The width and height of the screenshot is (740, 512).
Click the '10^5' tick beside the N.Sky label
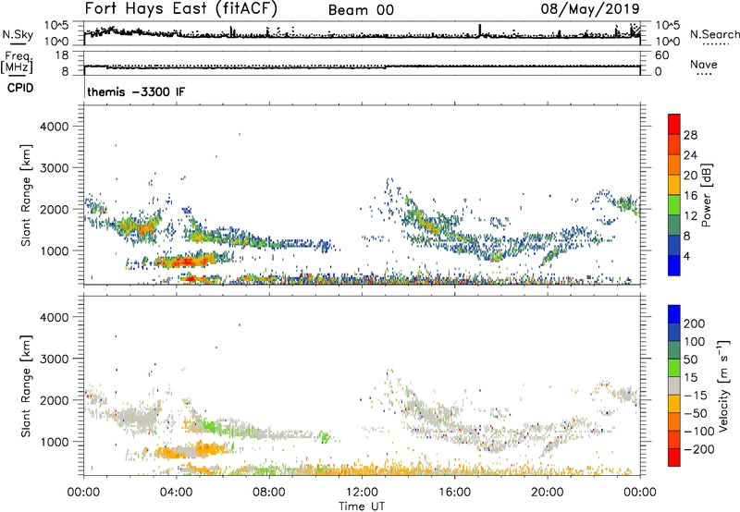click(x=56, y=26)
